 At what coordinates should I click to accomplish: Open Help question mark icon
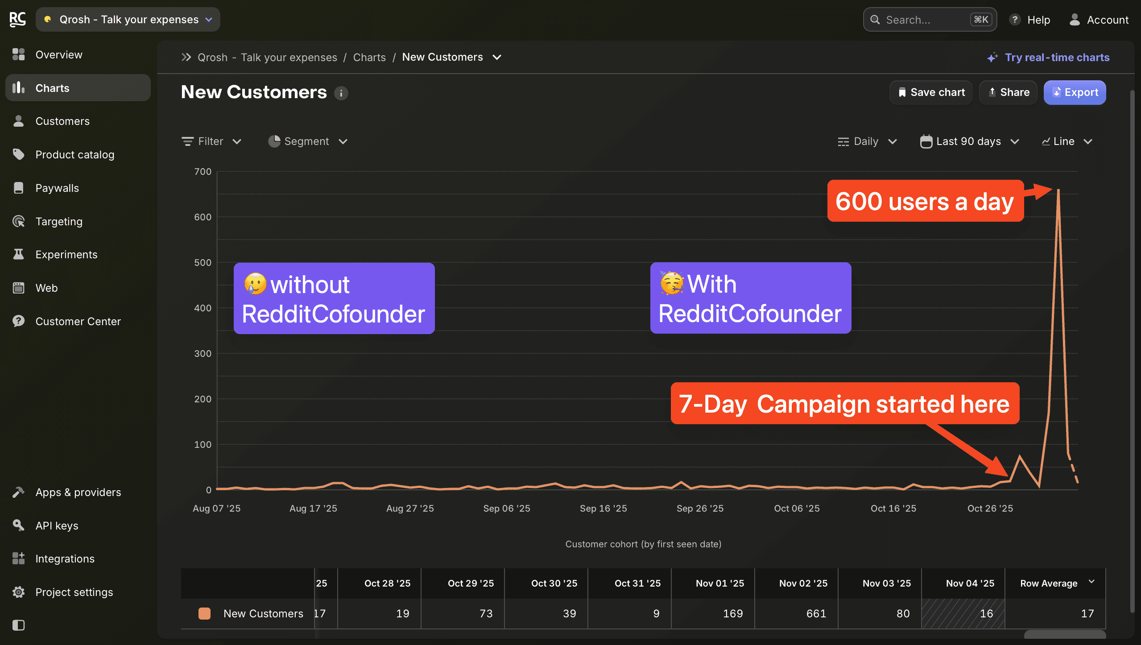pyautogui.click(x=1015, y=20)
